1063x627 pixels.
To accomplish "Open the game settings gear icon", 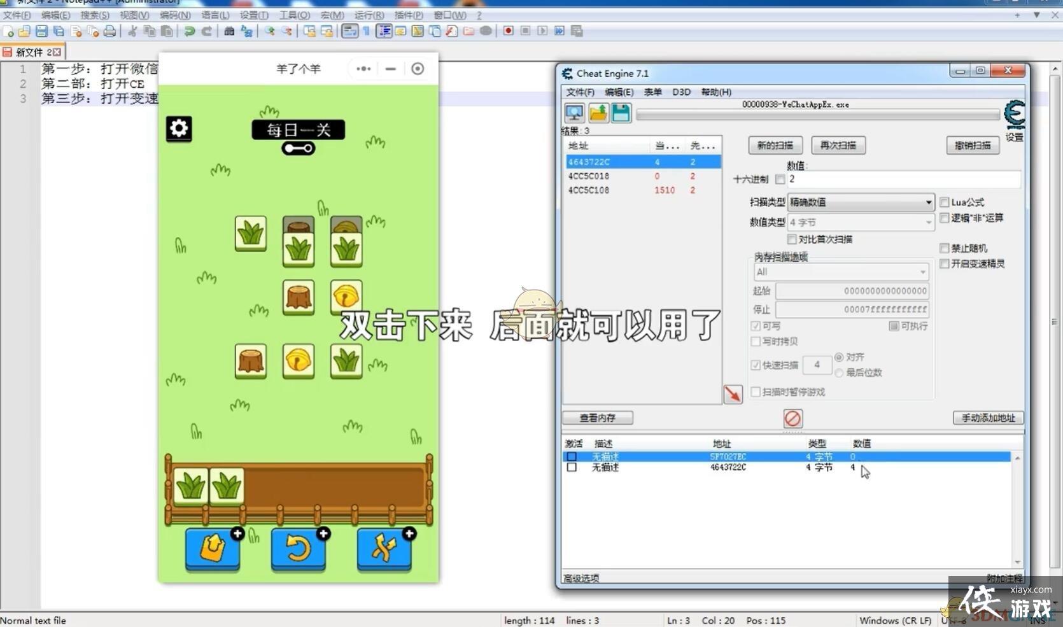I will tap(179, 129).
